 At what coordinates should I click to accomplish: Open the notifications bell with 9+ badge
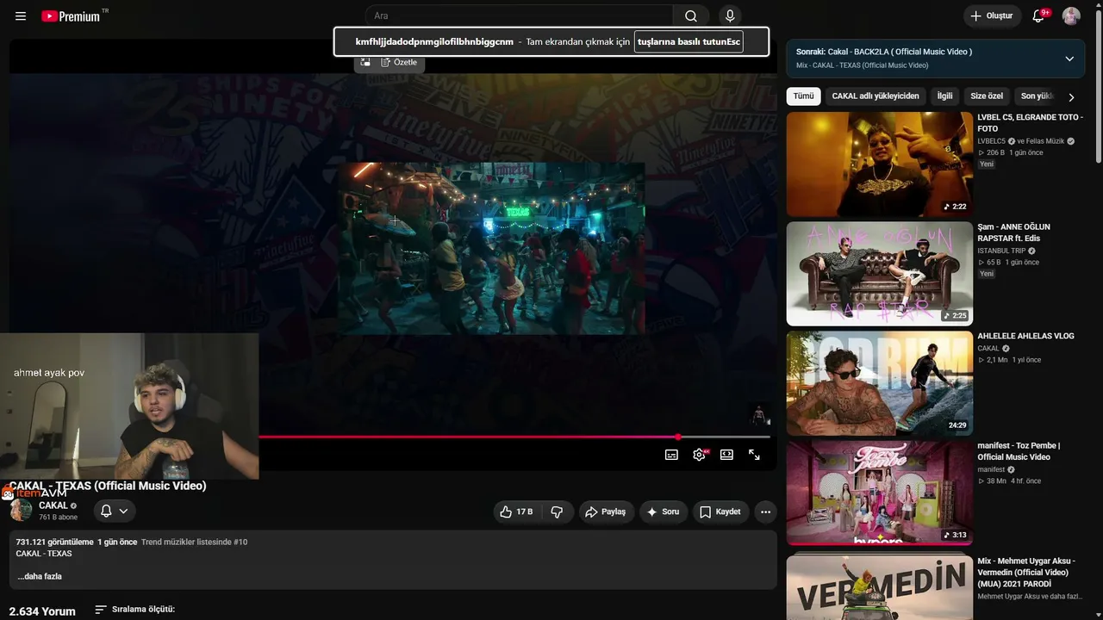tap(1038, 16)
